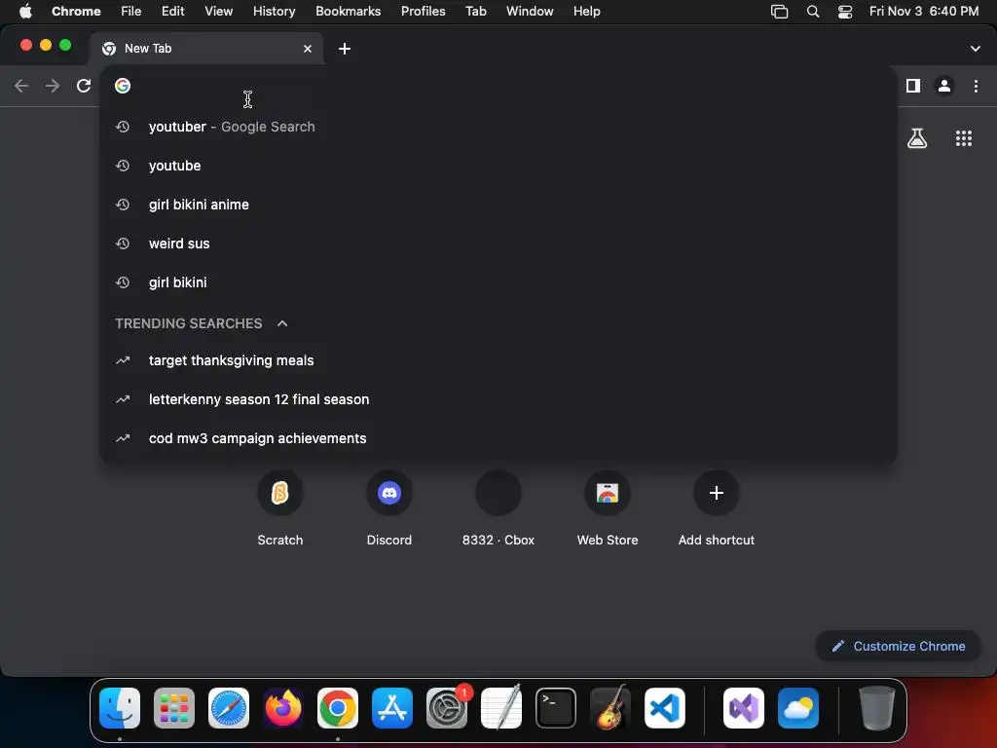Open the File menu

(131, 12)
